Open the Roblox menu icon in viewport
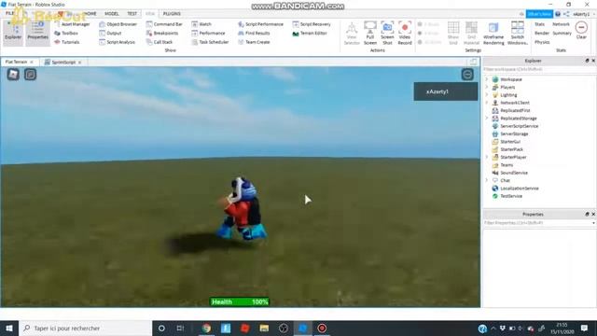The height and width of the screenshot is (336, 597). coord(13,75)
